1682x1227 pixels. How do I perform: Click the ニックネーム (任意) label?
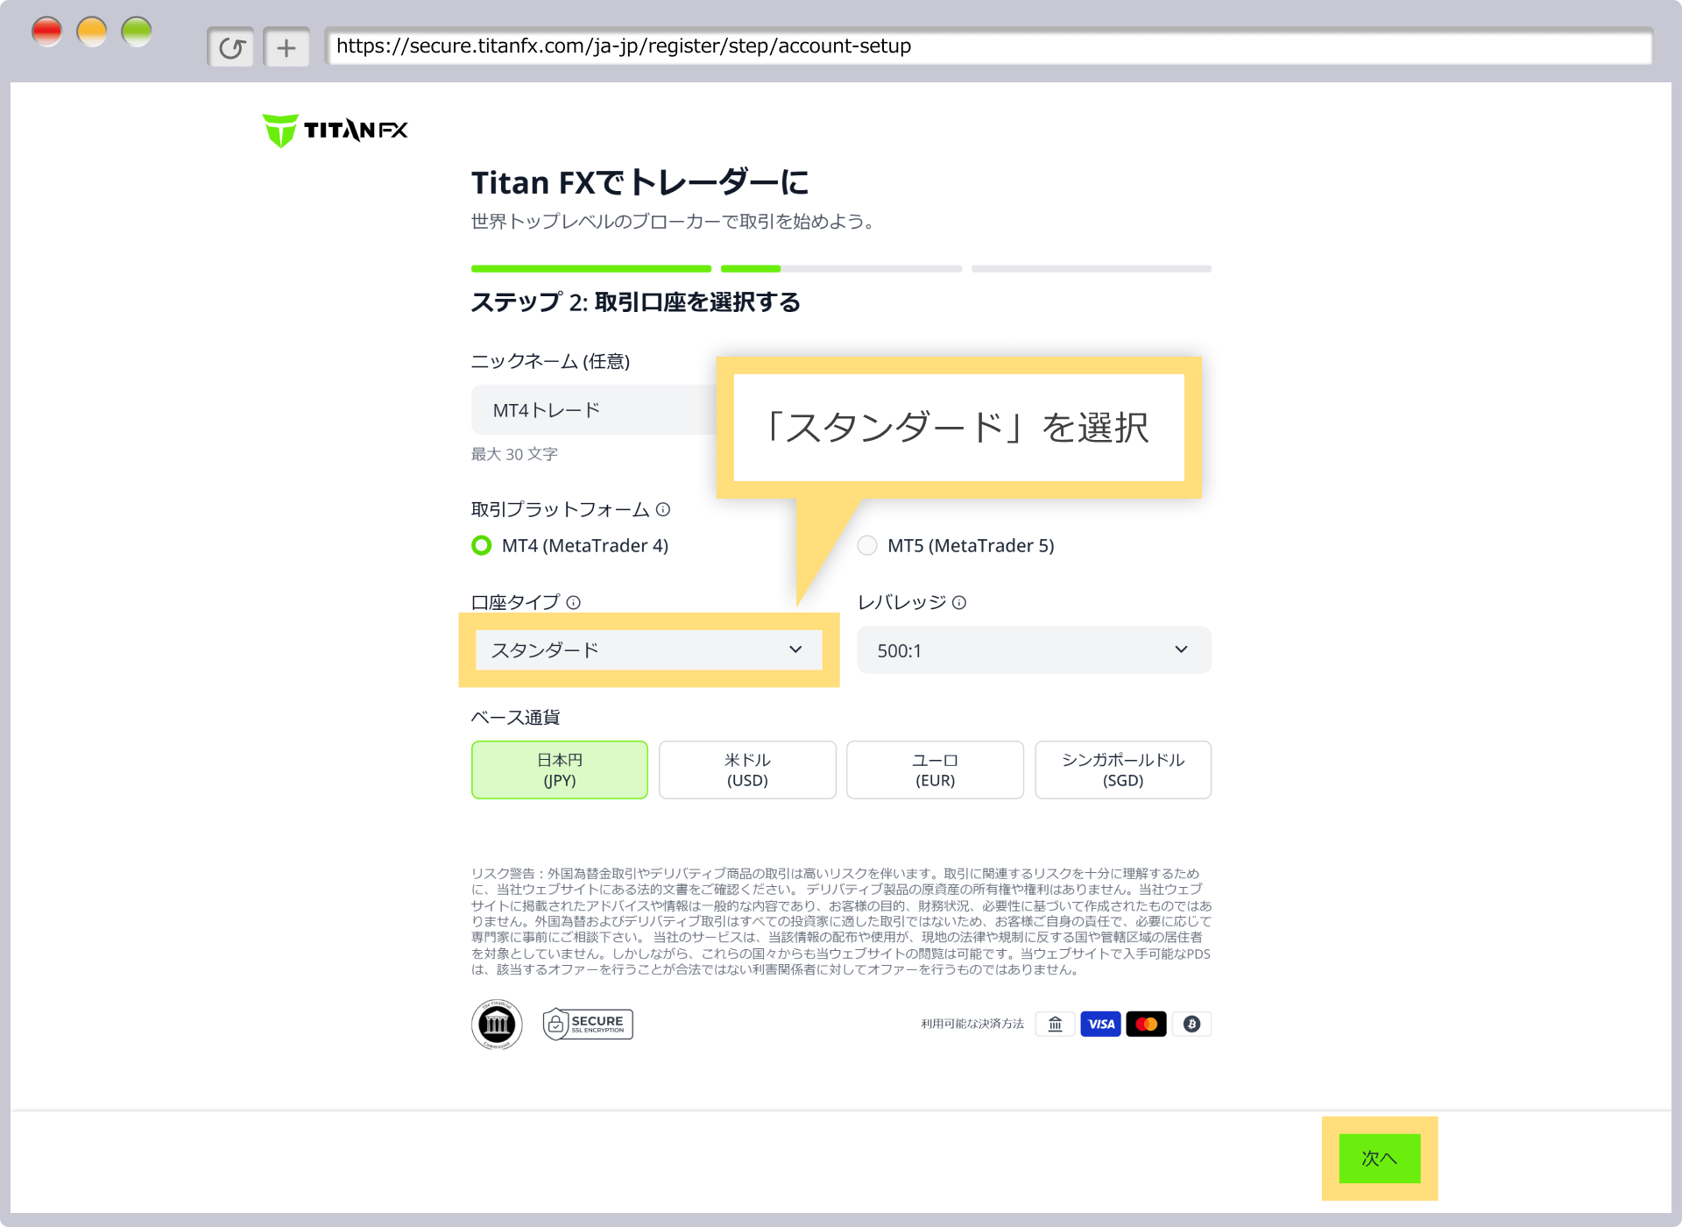550,361
